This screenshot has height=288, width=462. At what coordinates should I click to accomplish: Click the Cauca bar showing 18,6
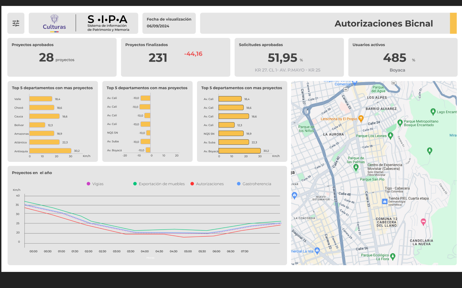coord(44,116)
